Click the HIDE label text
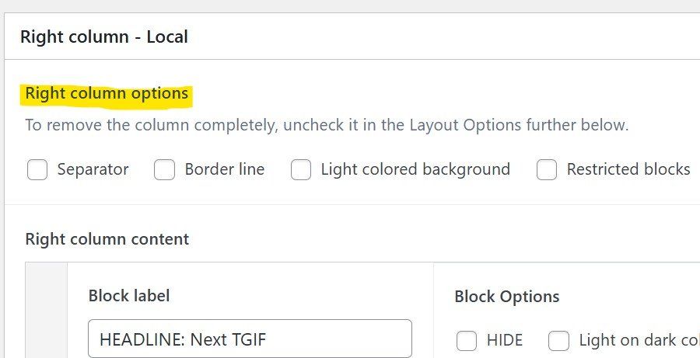 click(505, 340)
